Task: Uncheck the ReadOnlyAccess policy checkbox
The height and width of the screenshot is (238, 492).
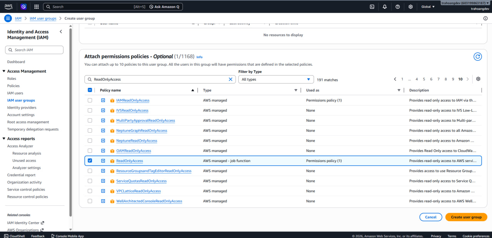Action: pos(90,160)
